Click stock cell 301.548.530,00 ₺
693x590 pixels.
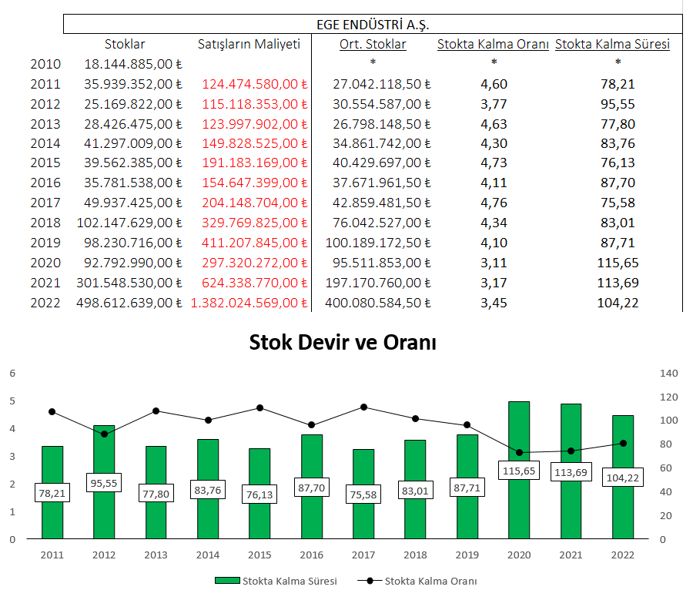point(129,283)
